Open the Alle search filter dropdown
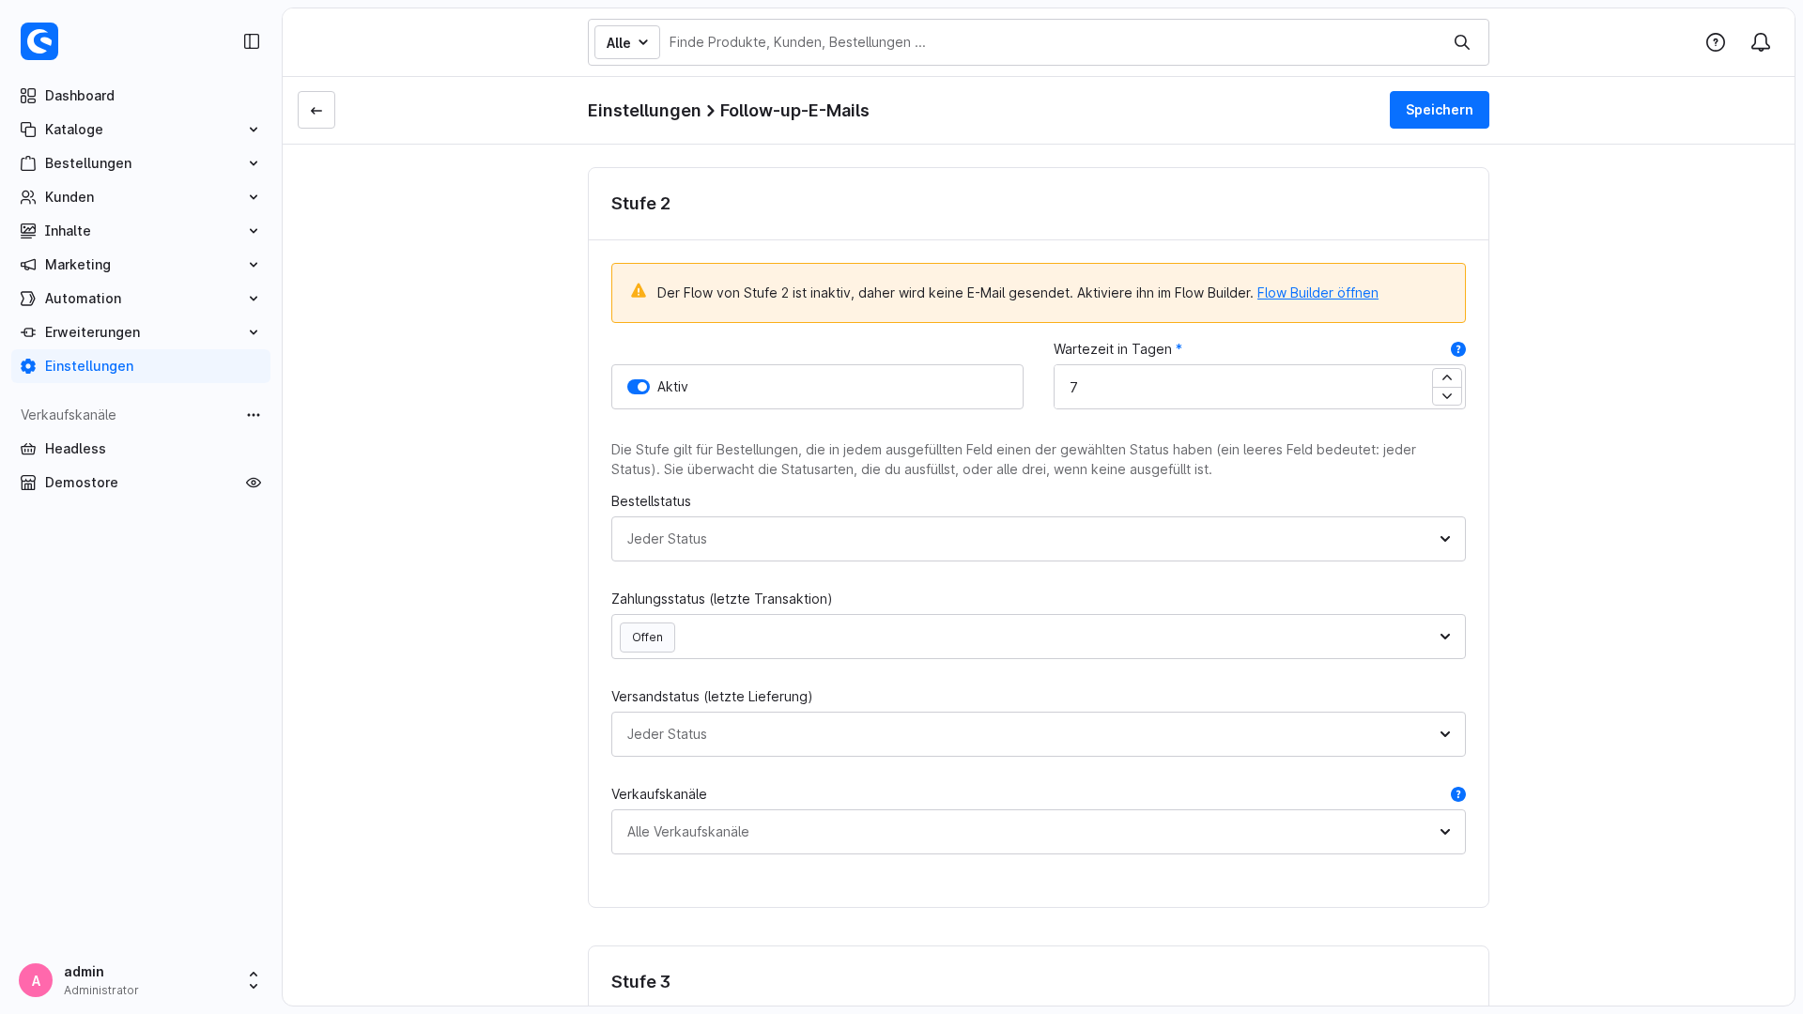Image resolution: width=1803 pixels, height=1014 pixels. click(x=627, y=42)
